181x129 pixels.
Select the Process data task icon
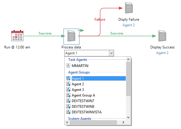tap(71, 36)
